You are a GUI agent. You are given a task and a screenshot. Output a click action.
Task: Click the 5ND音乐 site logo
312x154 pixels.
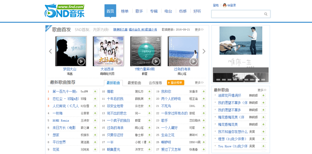tap(64, 11)
